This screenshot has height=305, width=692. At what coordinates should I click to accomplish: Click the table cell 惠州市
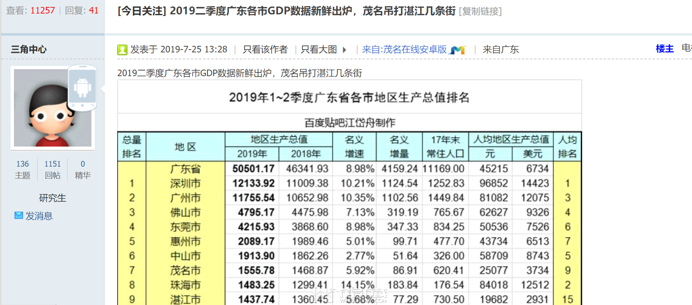[185, 242]
